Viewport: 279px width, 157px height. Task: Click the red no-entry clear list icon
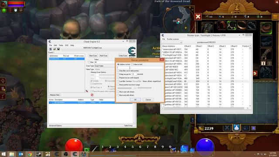click(92, 95)
